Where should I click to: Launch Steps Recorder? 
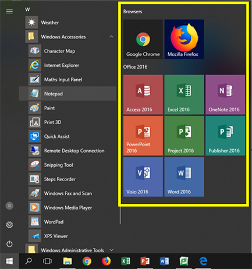coord(68,179)
